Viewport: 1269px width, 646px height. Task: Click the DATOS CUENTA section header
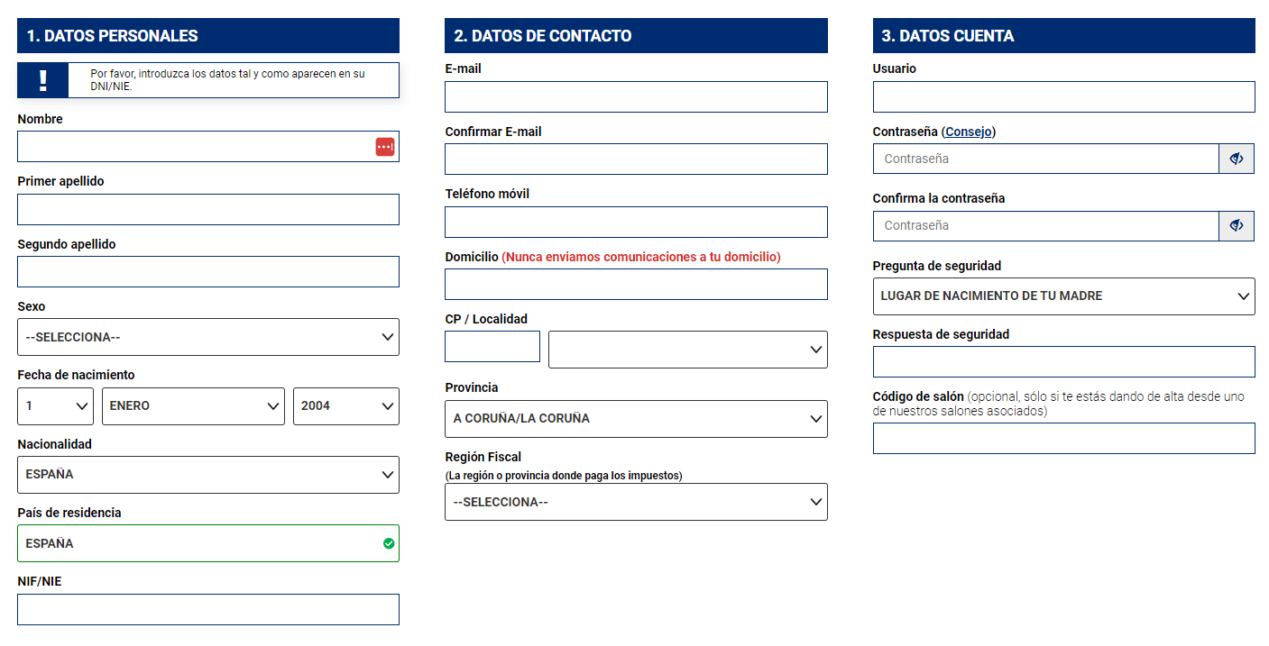point(1063,35)
